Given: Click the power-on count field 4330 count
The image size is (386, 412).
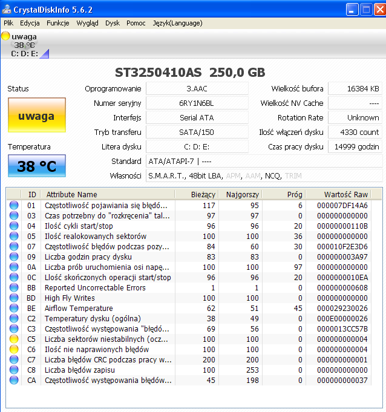Looking at the screenshot, I should [355, 132].
